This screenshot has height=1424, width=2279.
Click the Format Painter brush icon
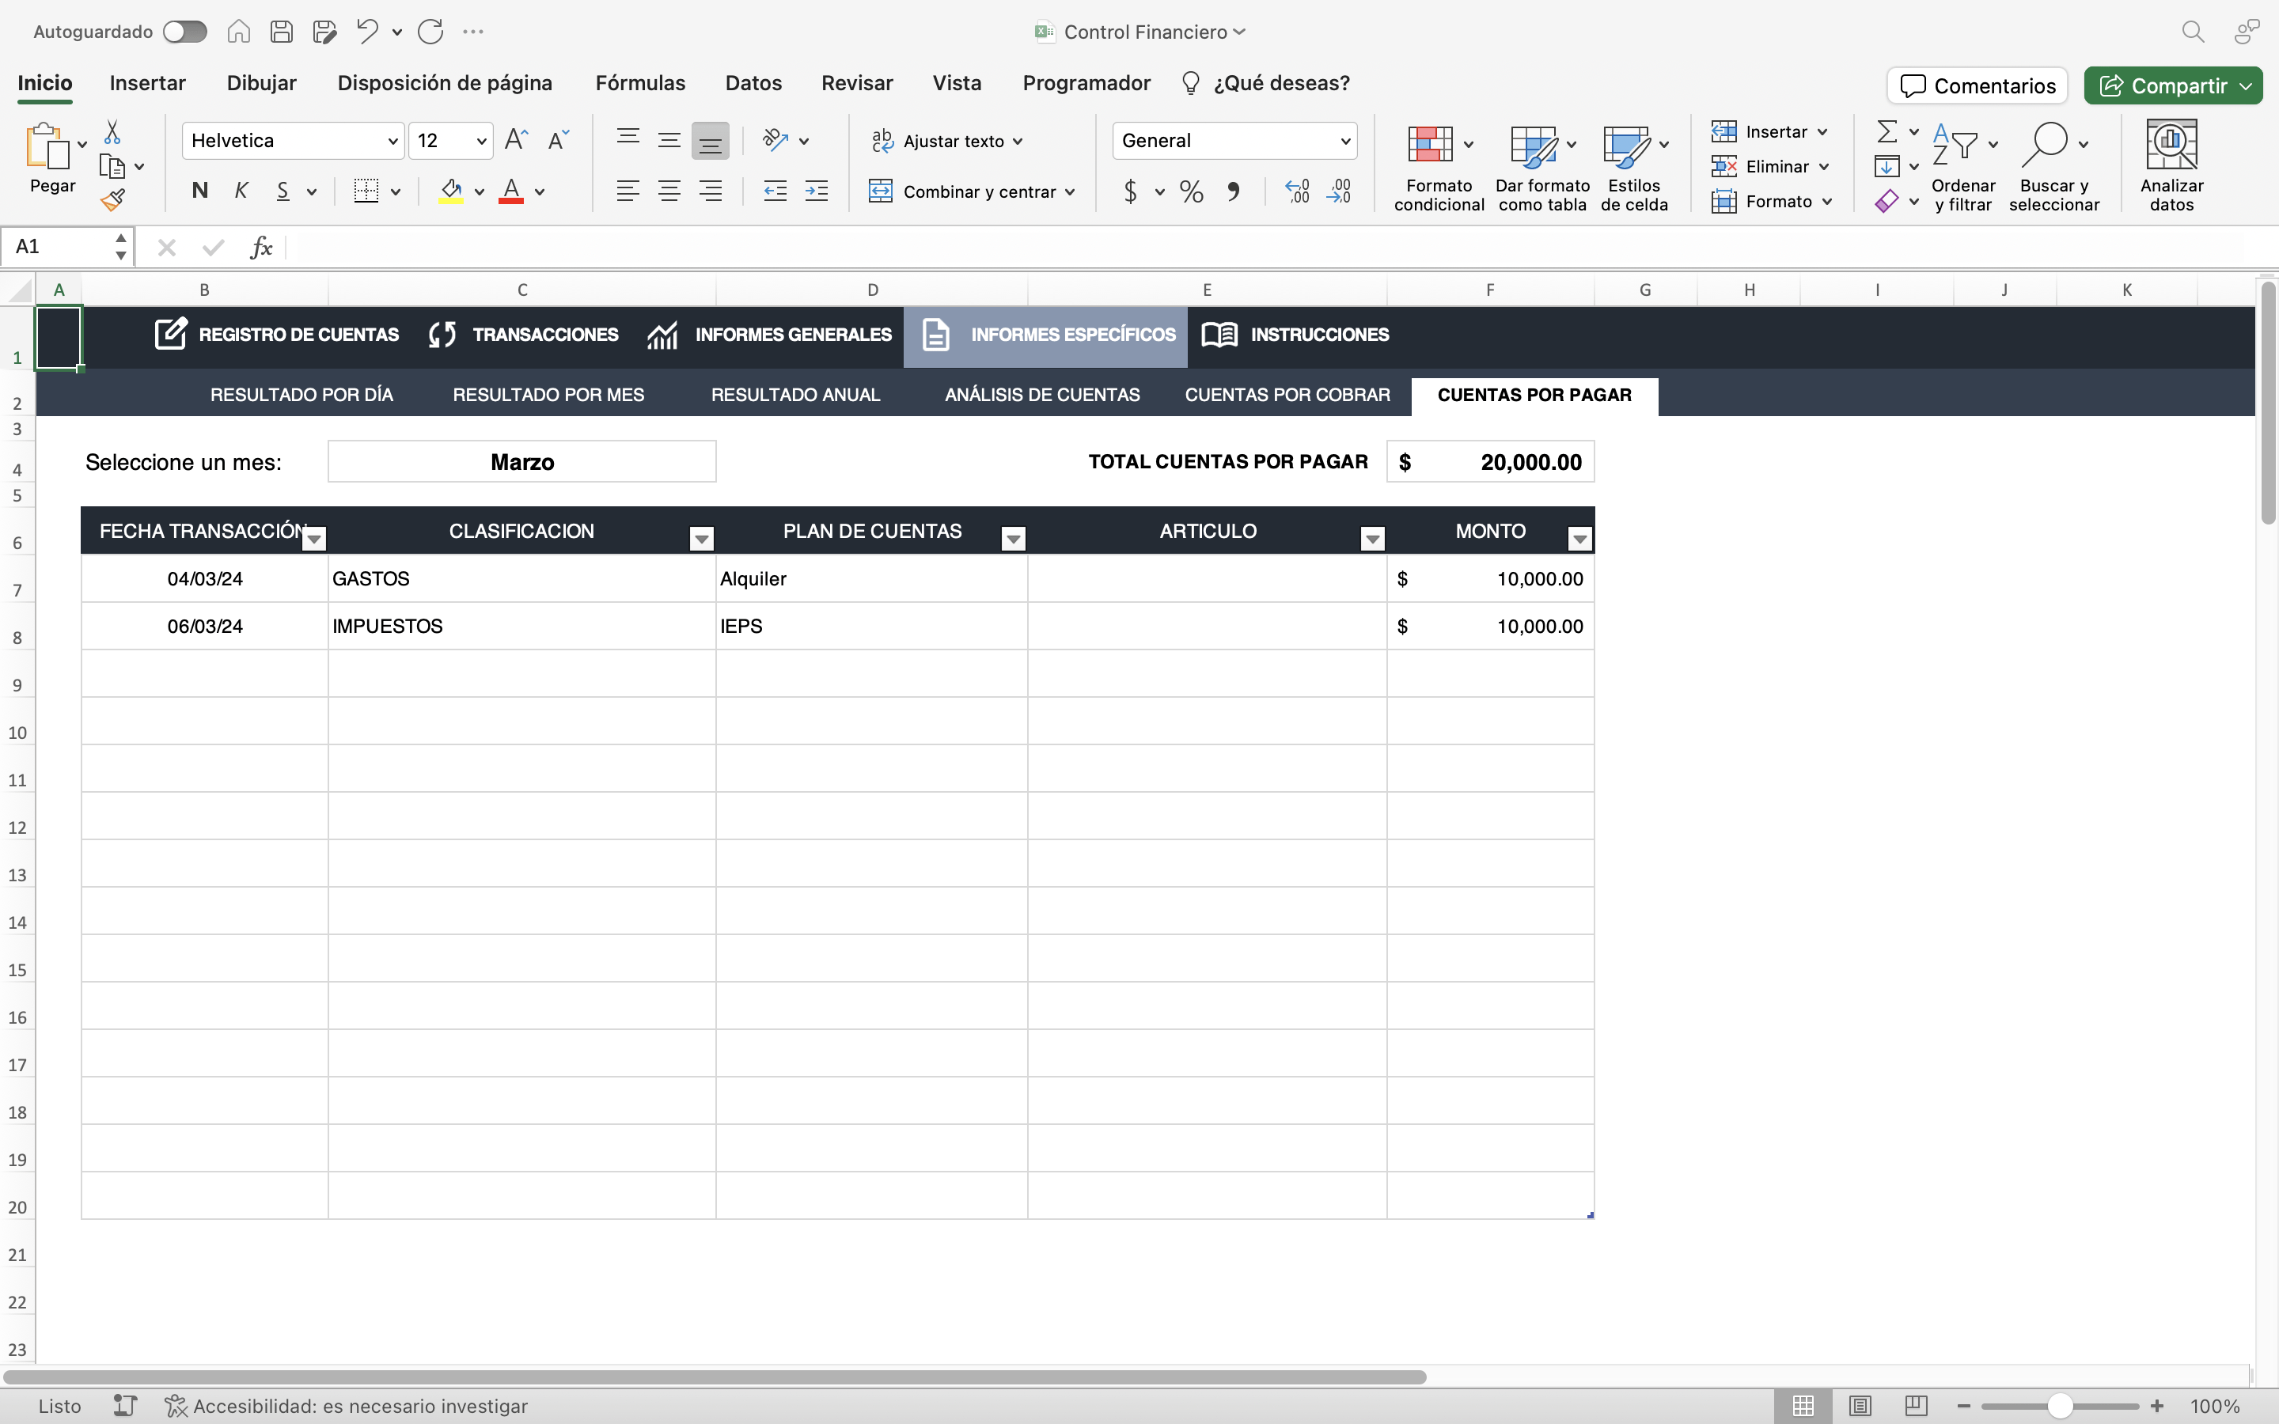pos(113,199)
